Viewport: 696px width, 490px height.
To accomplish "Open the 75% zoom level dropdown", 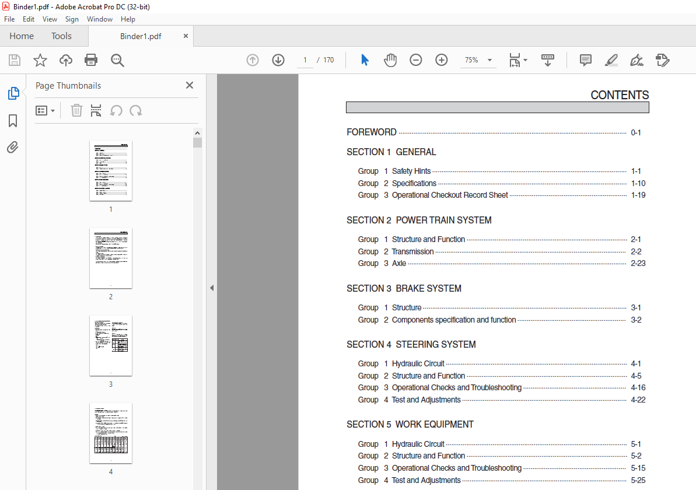I will pyautogui.click(x=478, y=60).
